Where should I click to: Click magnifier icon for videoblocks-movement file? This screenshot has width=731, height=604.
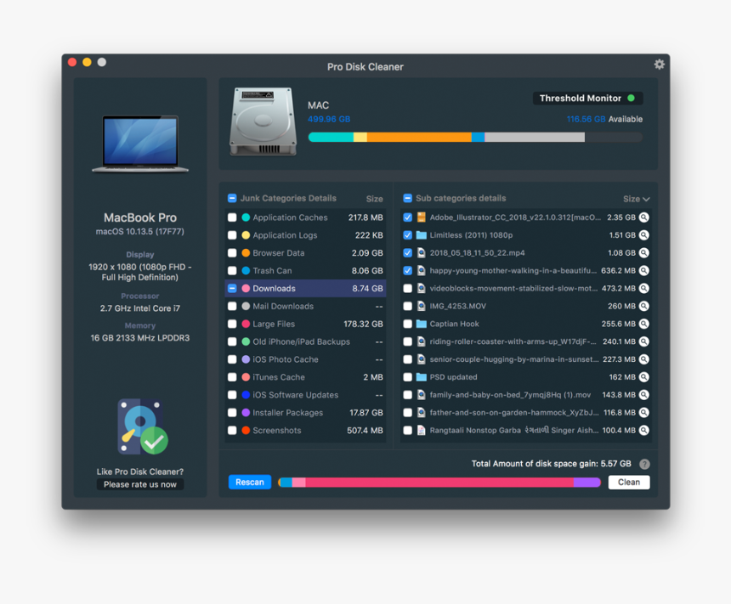[x=643, y=288]
